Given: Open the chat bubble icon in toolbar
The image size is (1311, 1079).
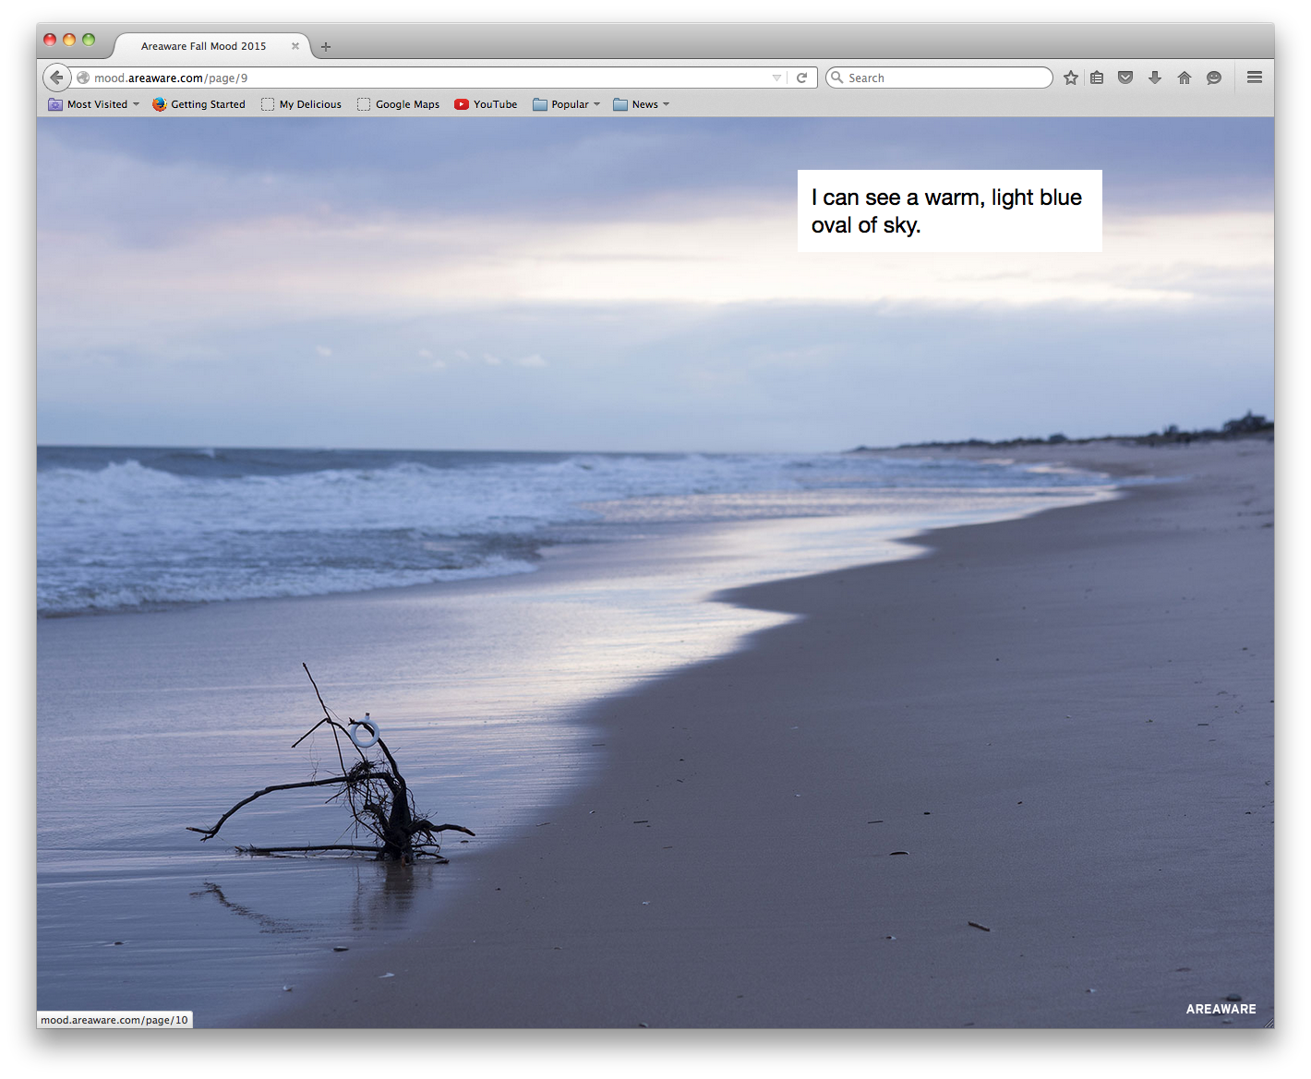Looking at the screenshot, I should pyautogui.click(x=1214, y=78).
